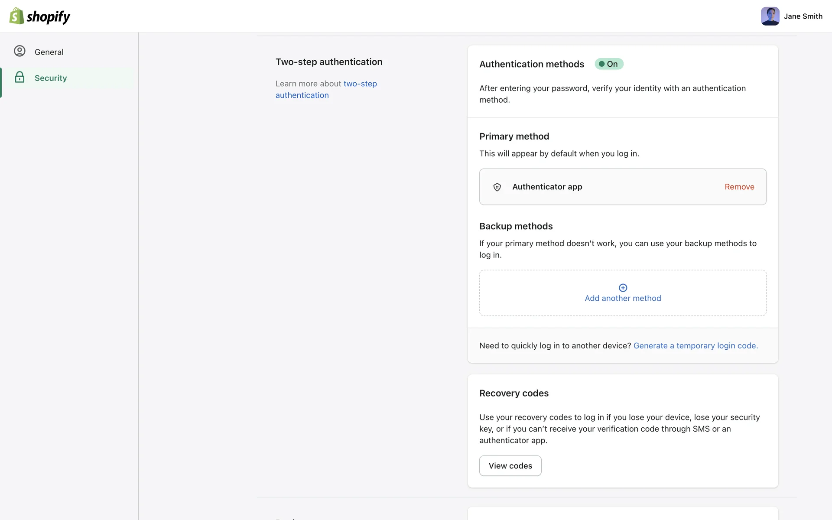Open the General settings menu item
This screenshot has width=832, height=520.
click(x=49, y=52)
